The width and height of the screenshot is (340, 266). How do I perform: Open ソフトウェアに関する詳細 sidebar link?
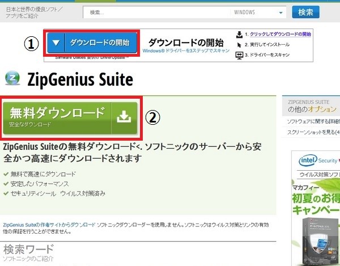[x=313, y=121]
